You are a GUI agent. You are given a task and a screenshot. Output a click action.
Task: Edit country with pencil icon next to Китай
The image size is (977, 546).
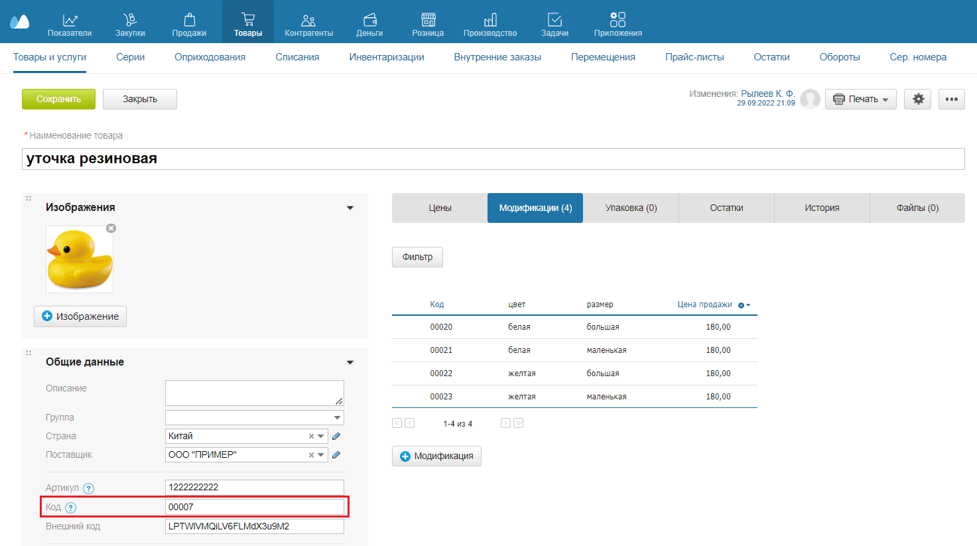pyautogui.click(x=336, y=437)
